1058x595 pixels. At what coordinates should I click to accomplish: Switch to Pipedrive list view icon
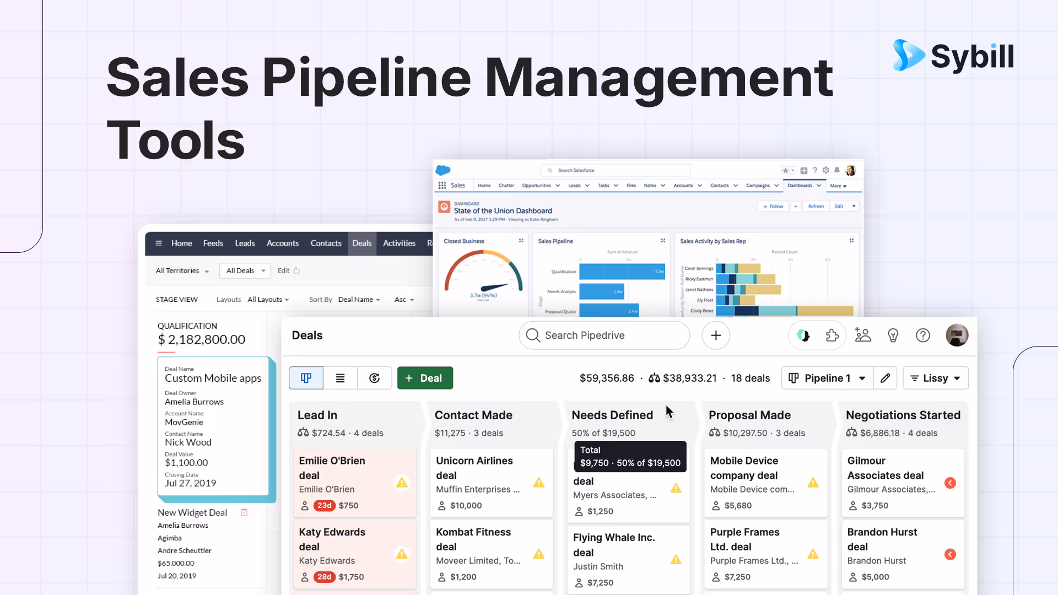click(340, 378)
